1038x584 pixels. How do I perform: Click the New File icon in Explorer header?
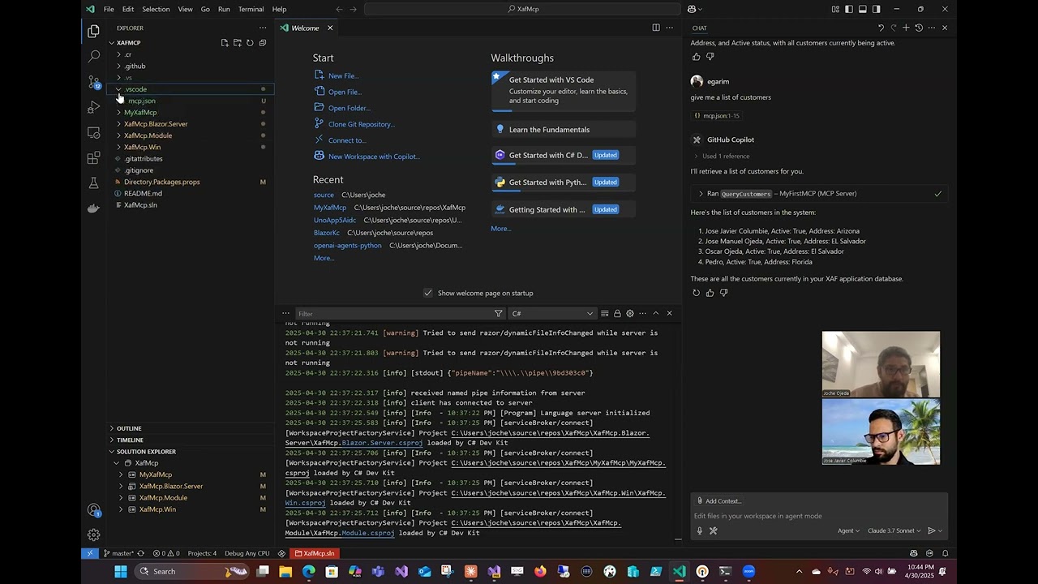pos(225,43)
